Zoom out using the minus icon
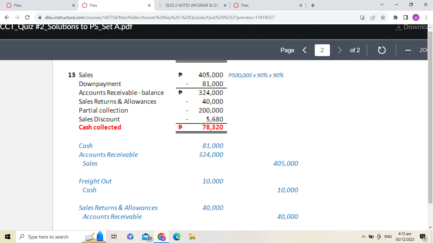 pos(407,50)
